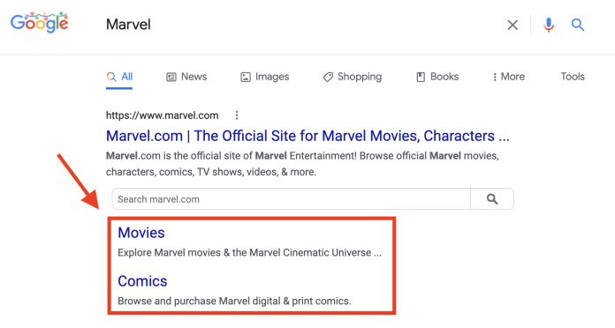The width and height of the screenshot is (615, 328).
Task: Open the Movies sitelink
Action: coord(141,233)
